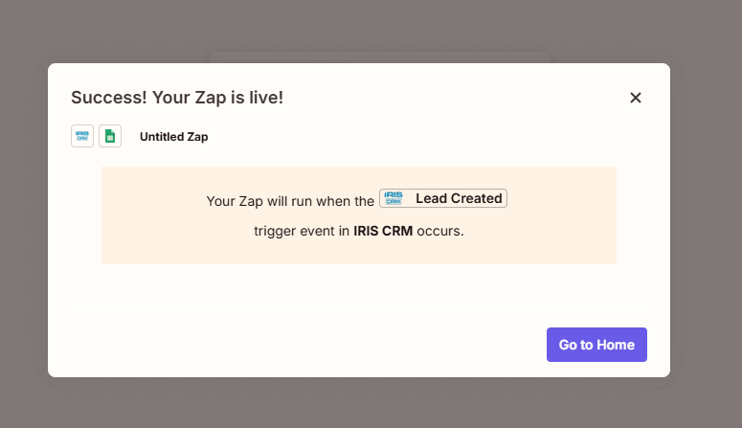This screenshot has height=428, width=742.
Task: Click the Success! Your Zap is live! heading
Action: (177, 98)
